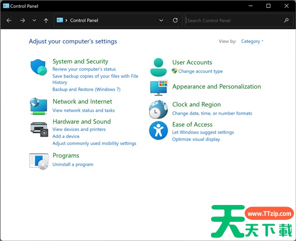Open the Programs heading
This screenshot has height=241, width=296.
click(x=66, y=156)
